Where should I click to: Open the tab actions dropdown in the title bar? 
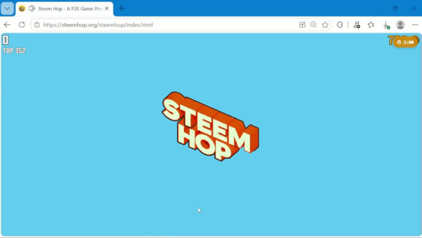click(x=7, y=8)
